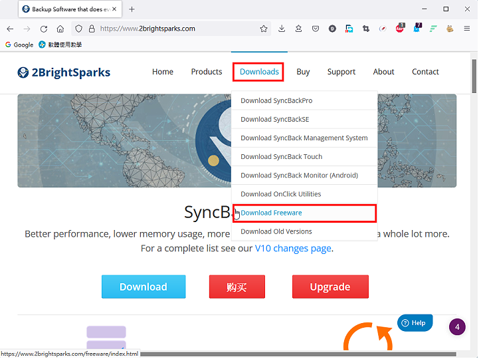Open the Support navigation menu
The width and height of the screenshot is (479, 359).
point(341,72)
